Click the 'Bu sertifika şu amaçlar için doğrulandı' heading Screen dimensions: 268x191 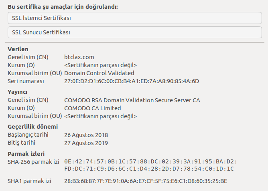coord(63,7)
